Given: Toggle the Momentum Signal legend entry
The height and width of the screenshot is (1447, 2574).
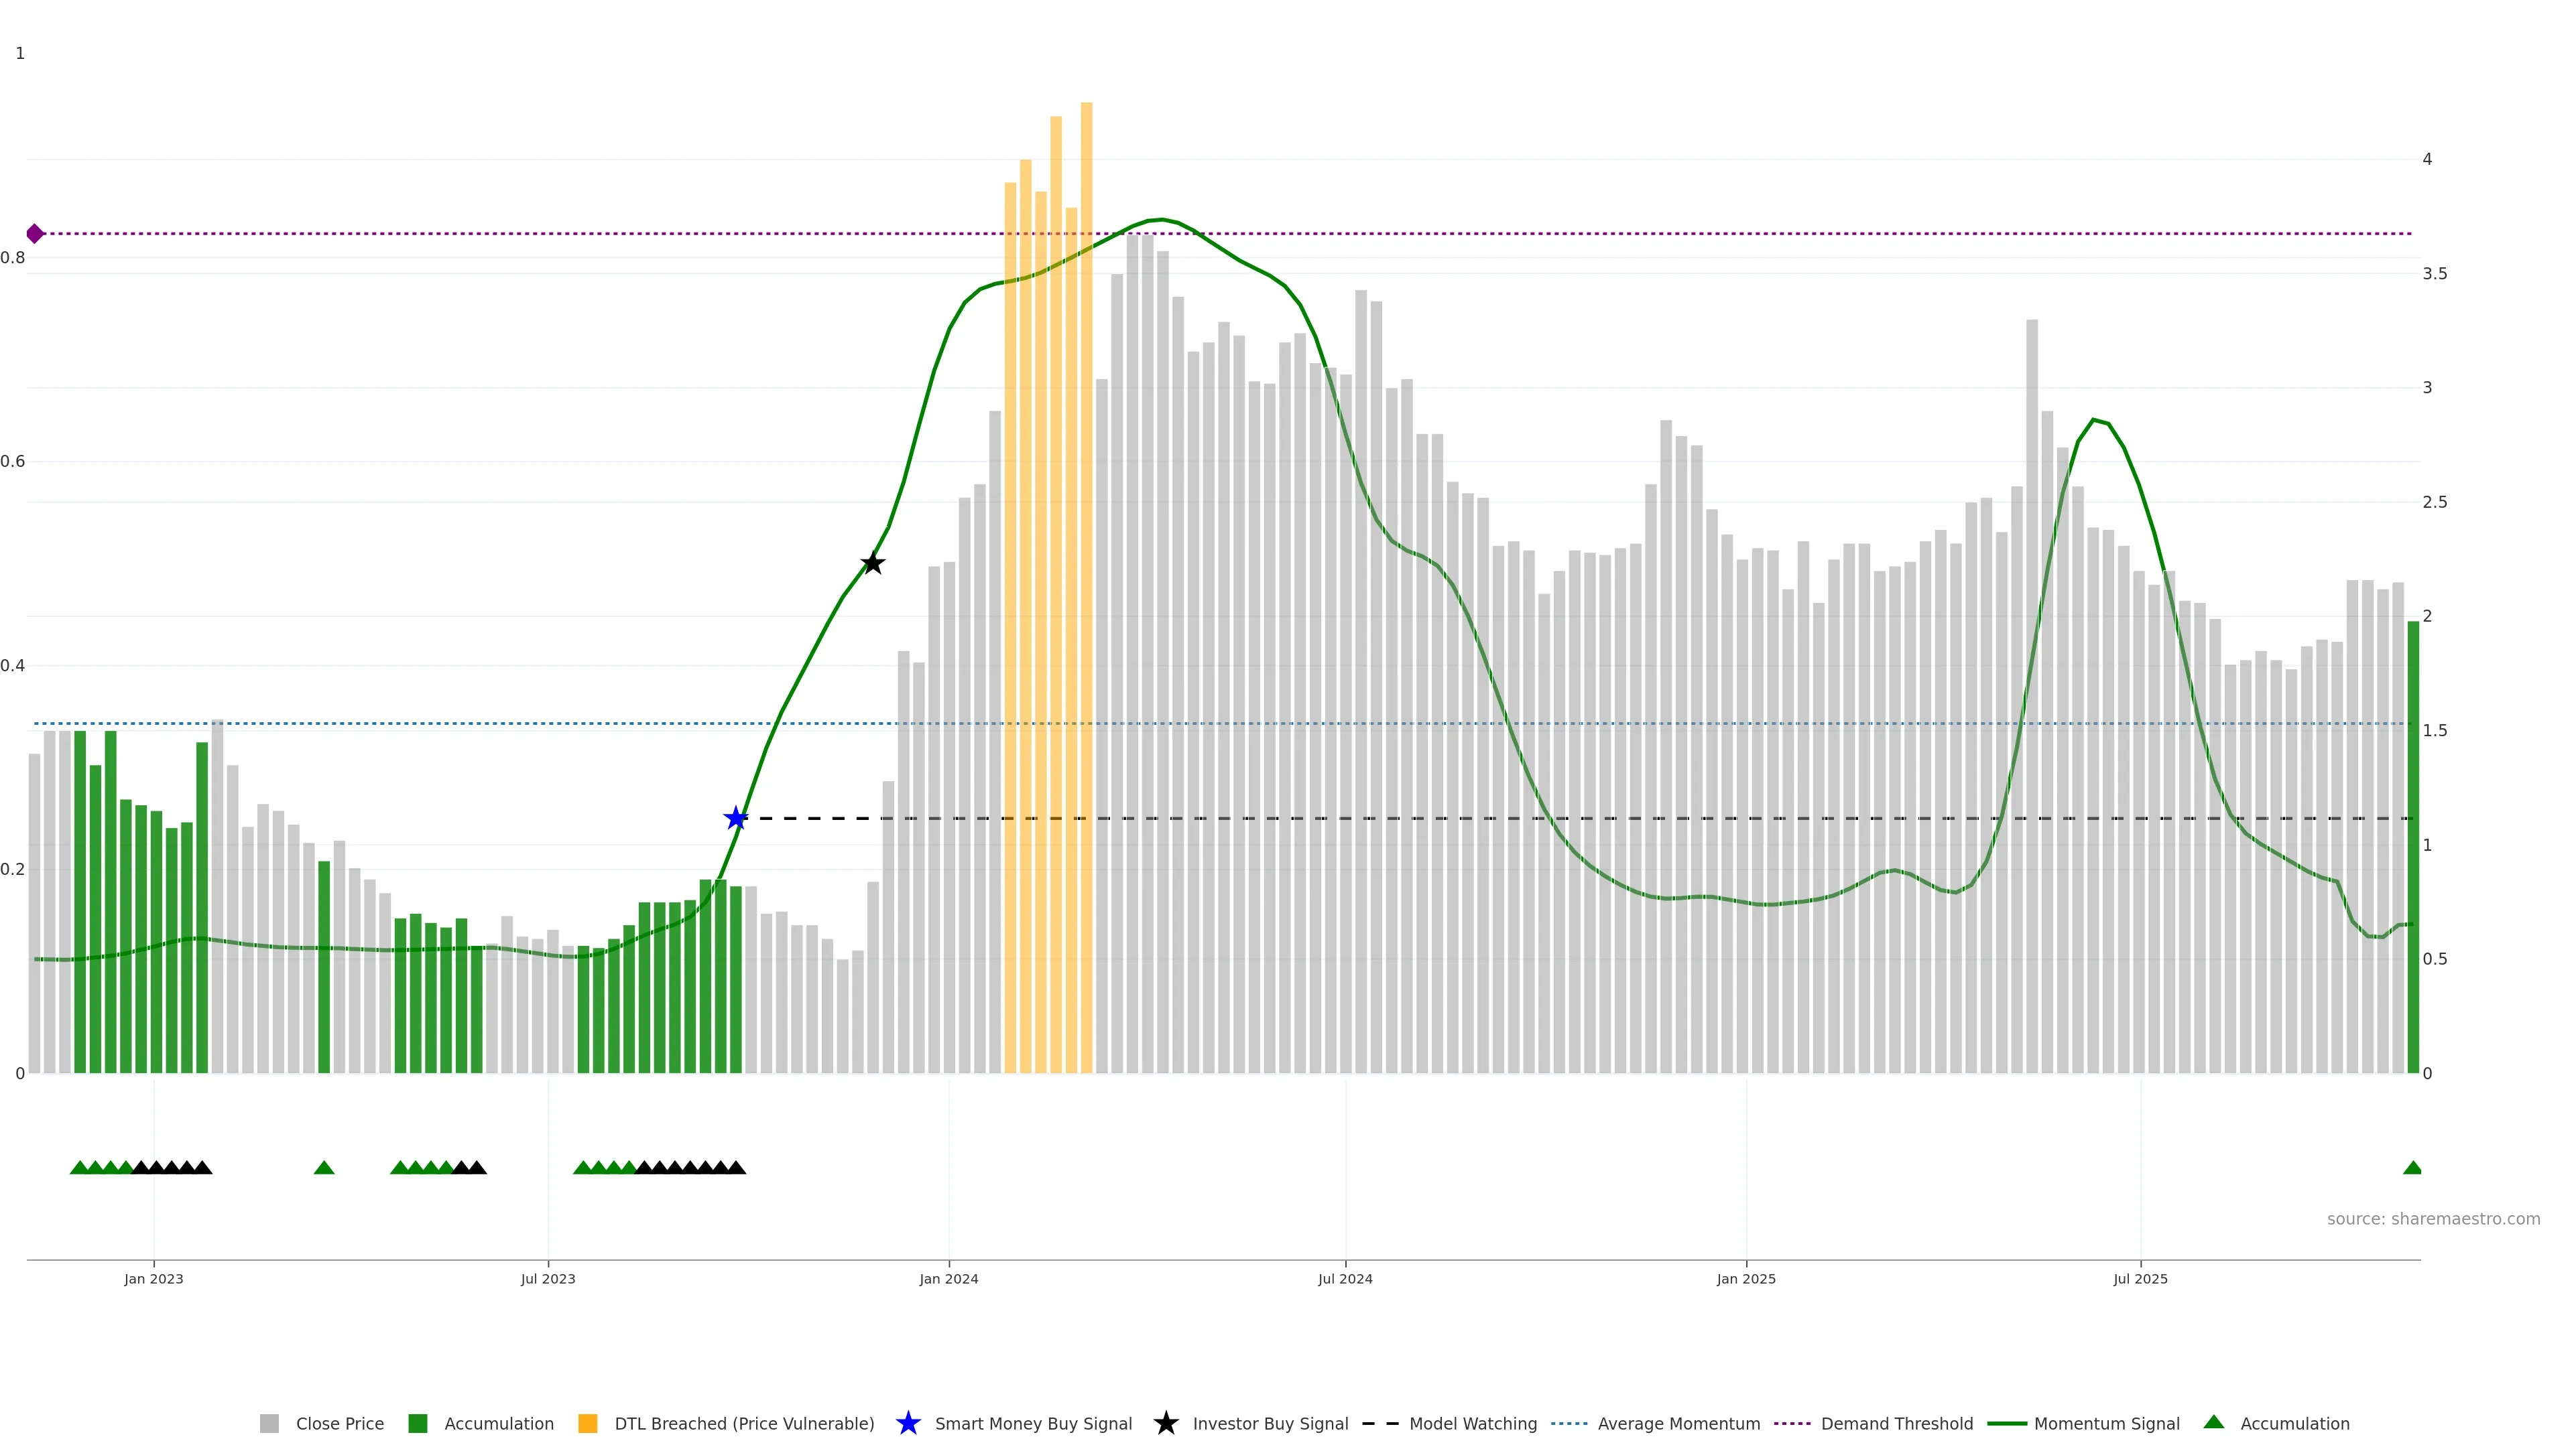Looking at the screenshot, I should tap(2106, 1424).
